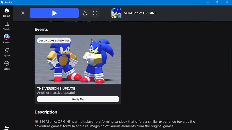Click the Description section heading
The image size is (232, 130).
[x=46, y=112]
